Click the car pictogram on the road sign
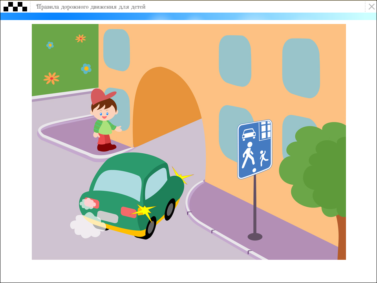 249,134
